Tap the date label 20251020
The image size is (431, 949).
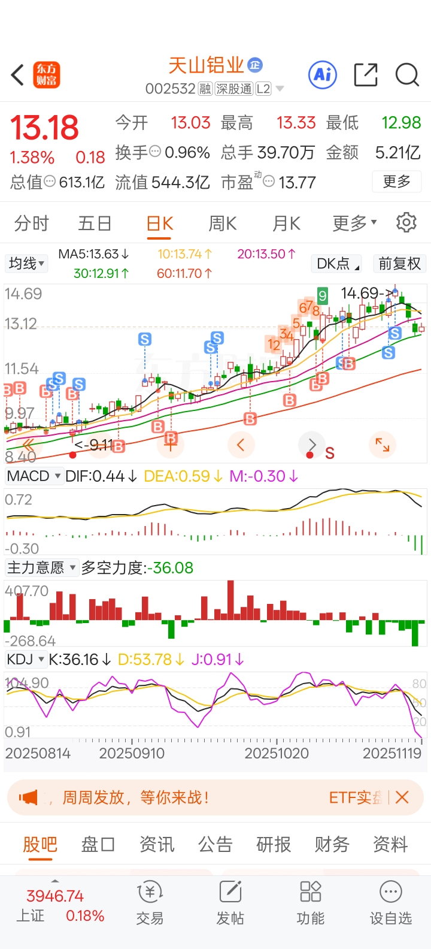[277, 753]
